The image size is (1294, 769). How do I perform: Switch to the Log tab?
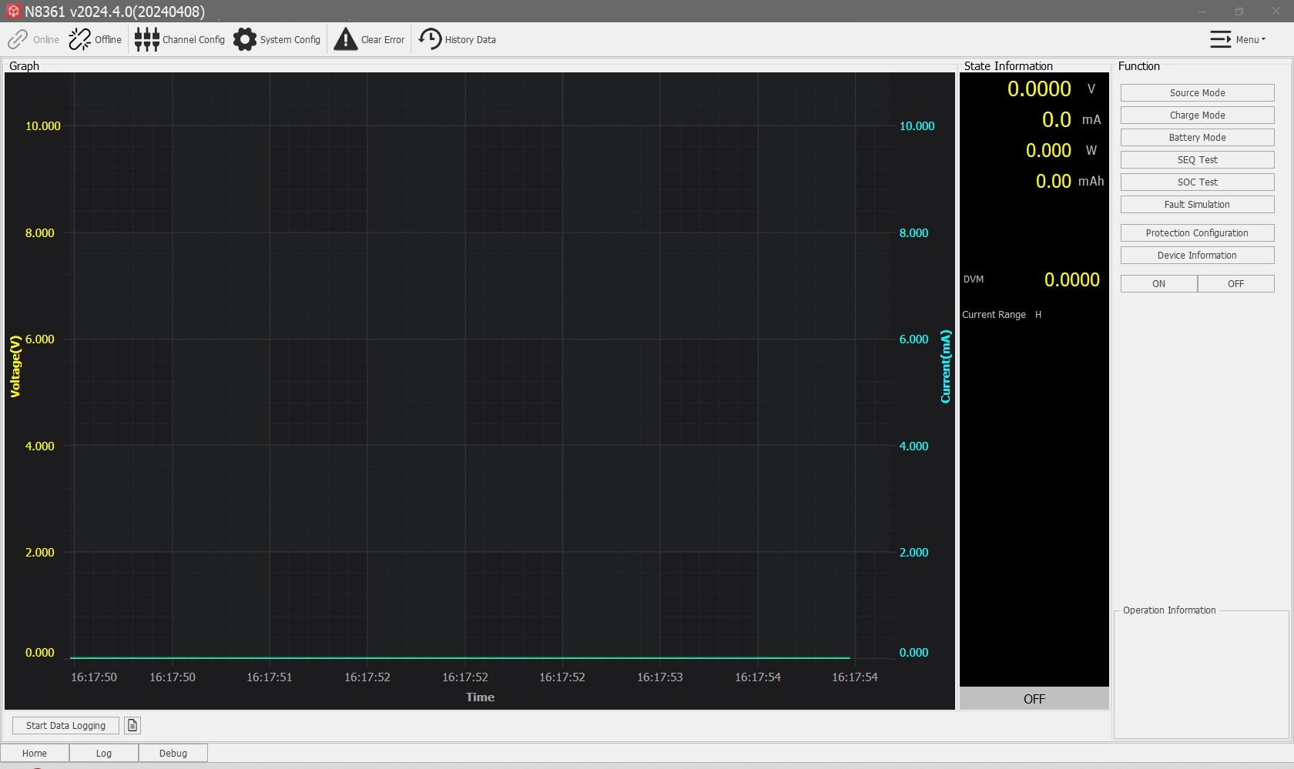(104, 753)
